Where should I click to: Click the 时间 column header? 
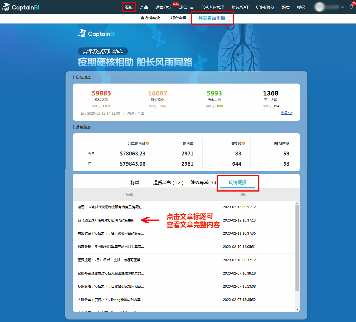click(x=243, y=194)
